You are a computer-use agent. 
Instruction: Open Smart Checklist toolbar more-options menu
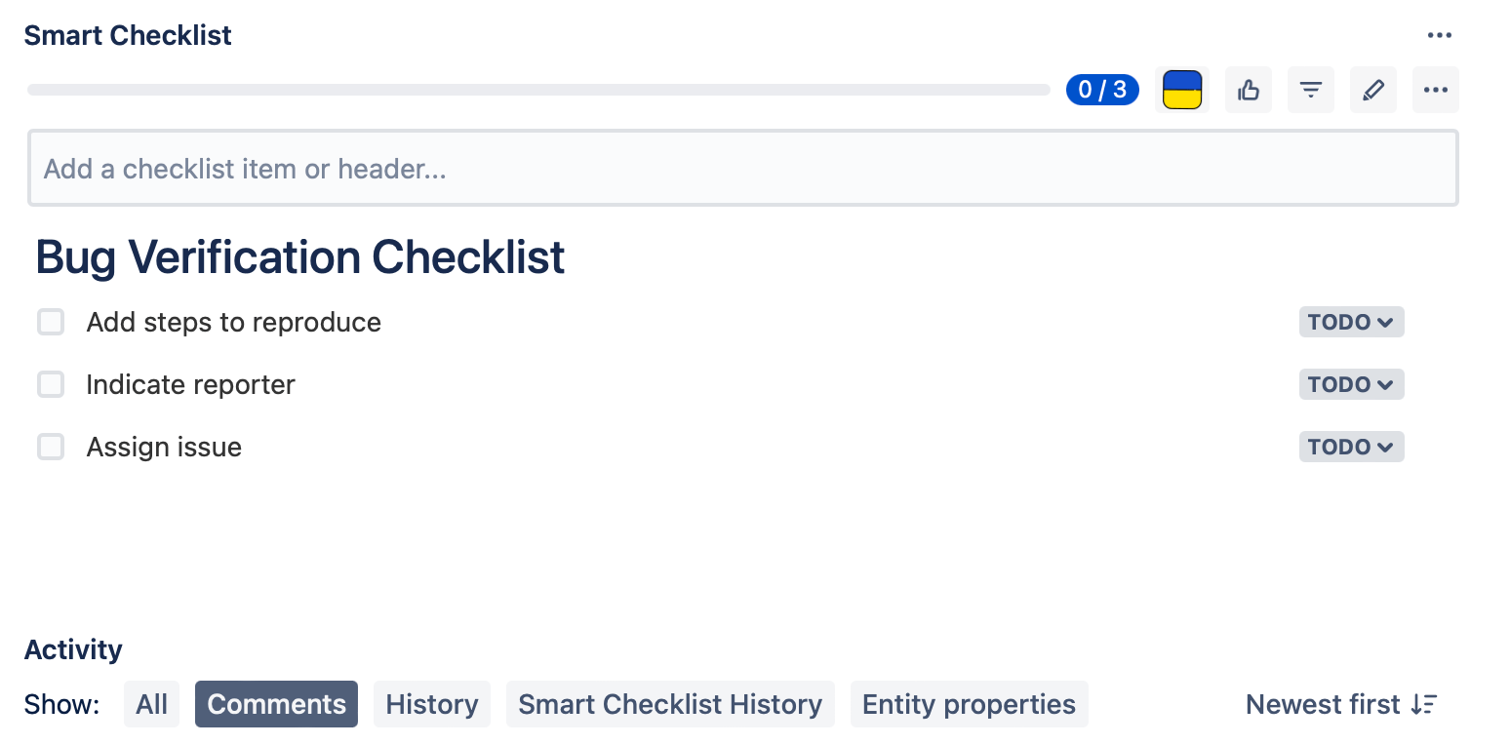[1436, 91]
